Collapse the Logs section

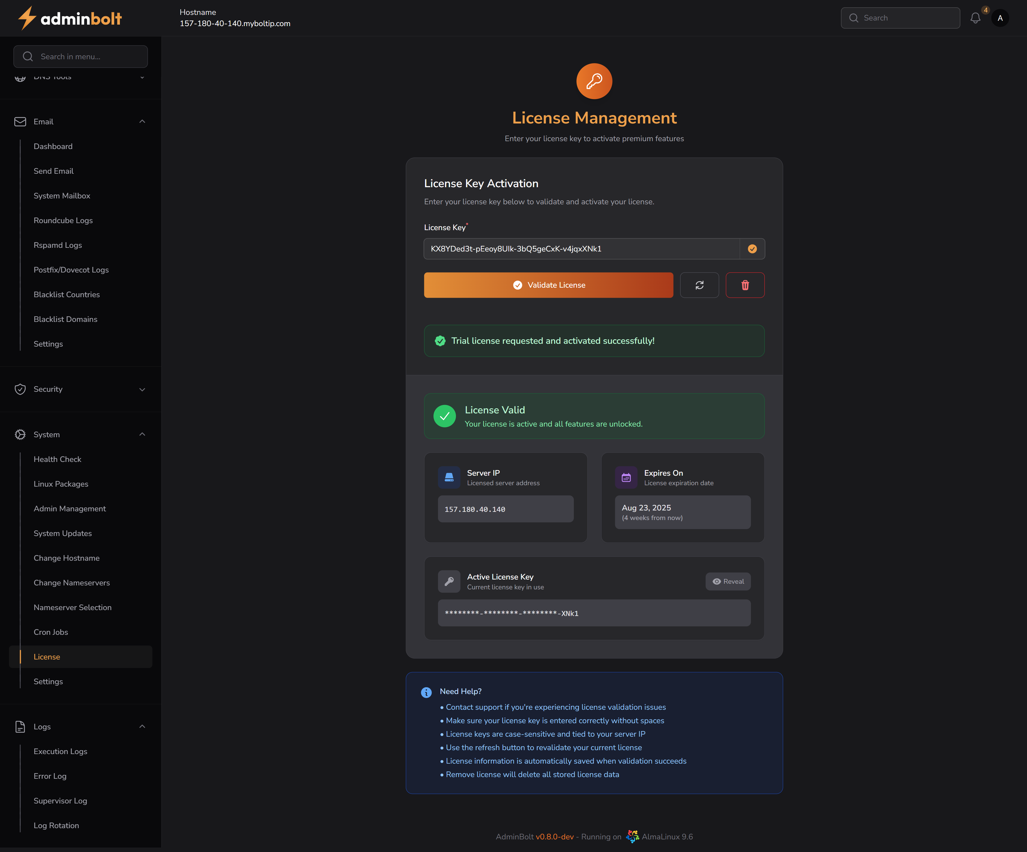point(142,727)
